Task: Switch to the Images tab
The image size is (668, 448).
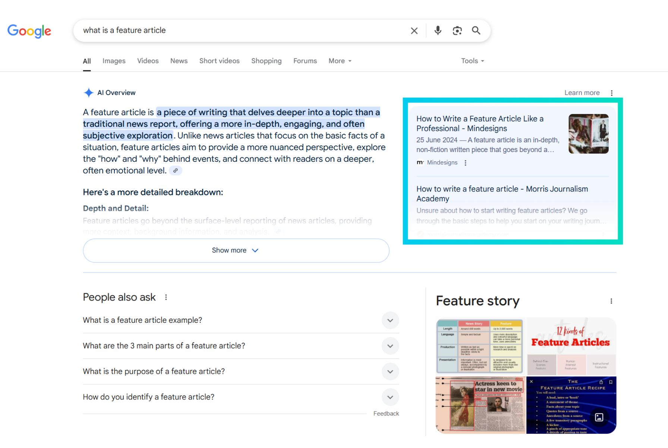Action: [x=114, y=61]
